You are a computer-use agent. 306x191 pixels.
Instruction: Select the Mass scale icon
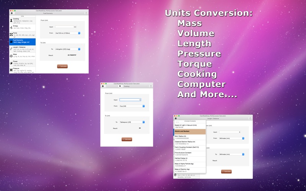pos(11,56)
